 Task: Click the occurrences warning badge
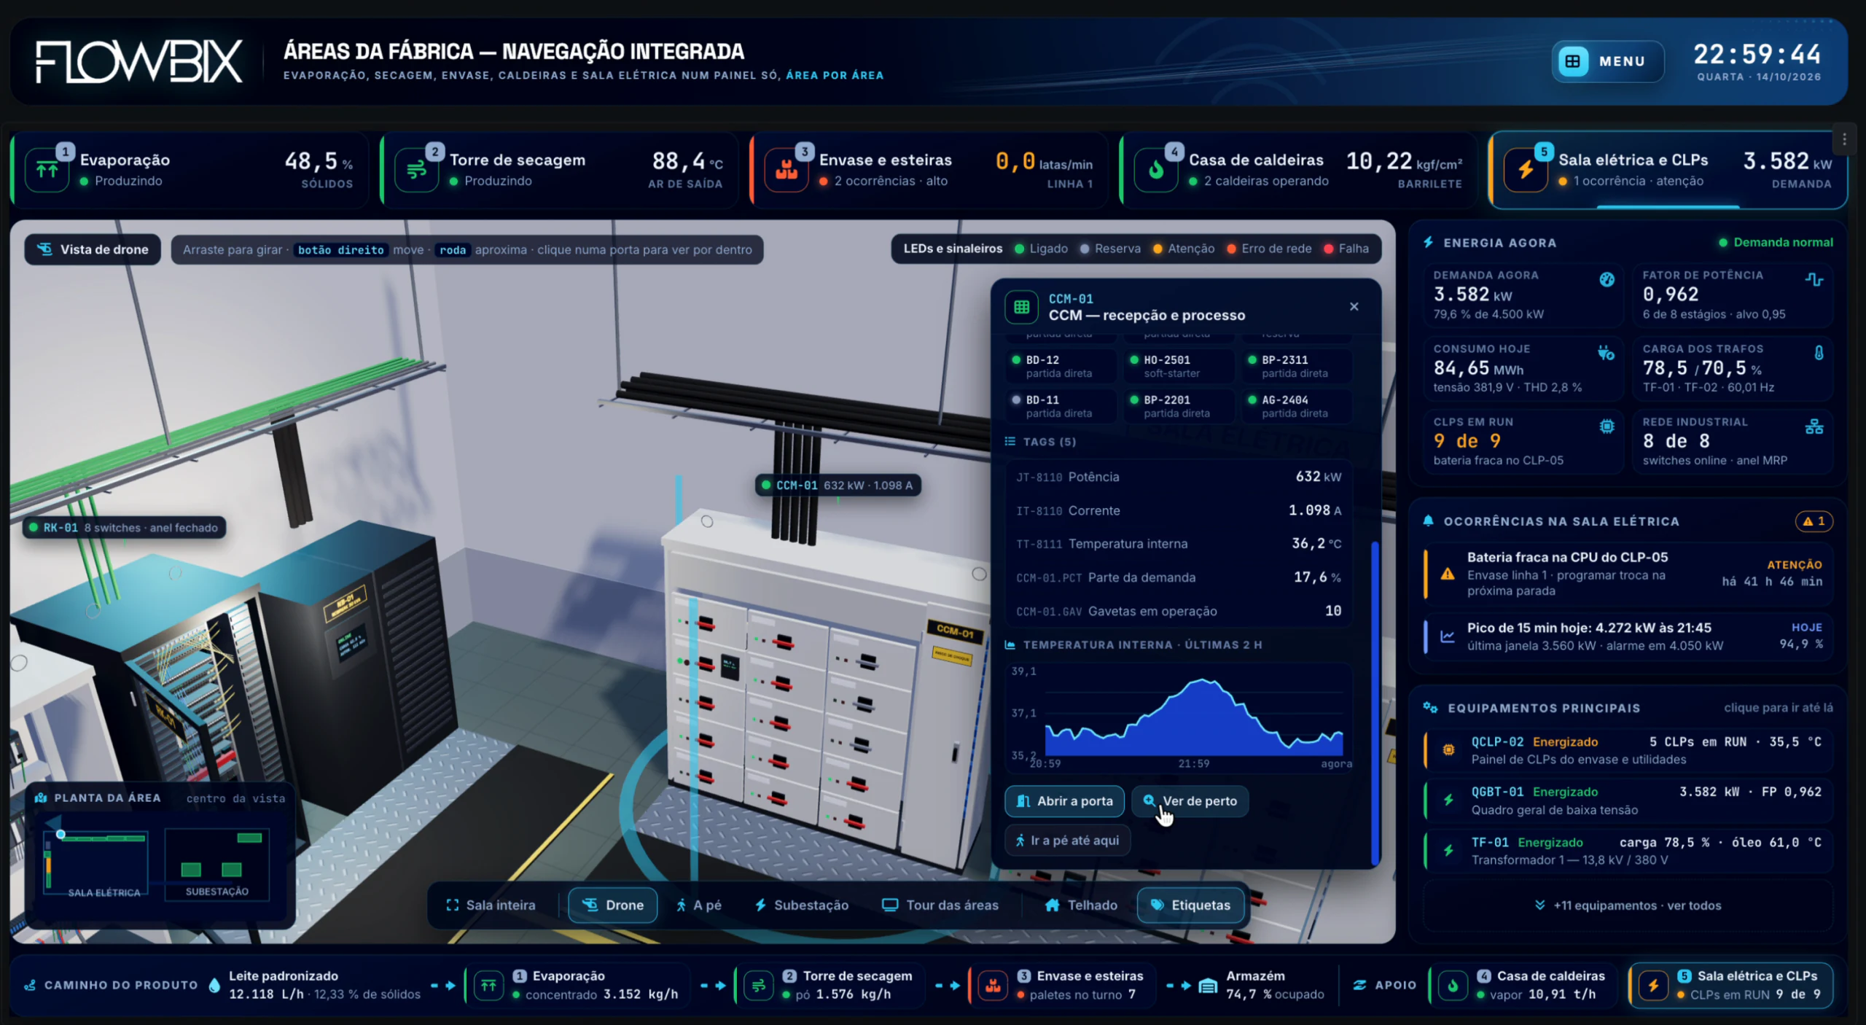[x=1814, y=521]
